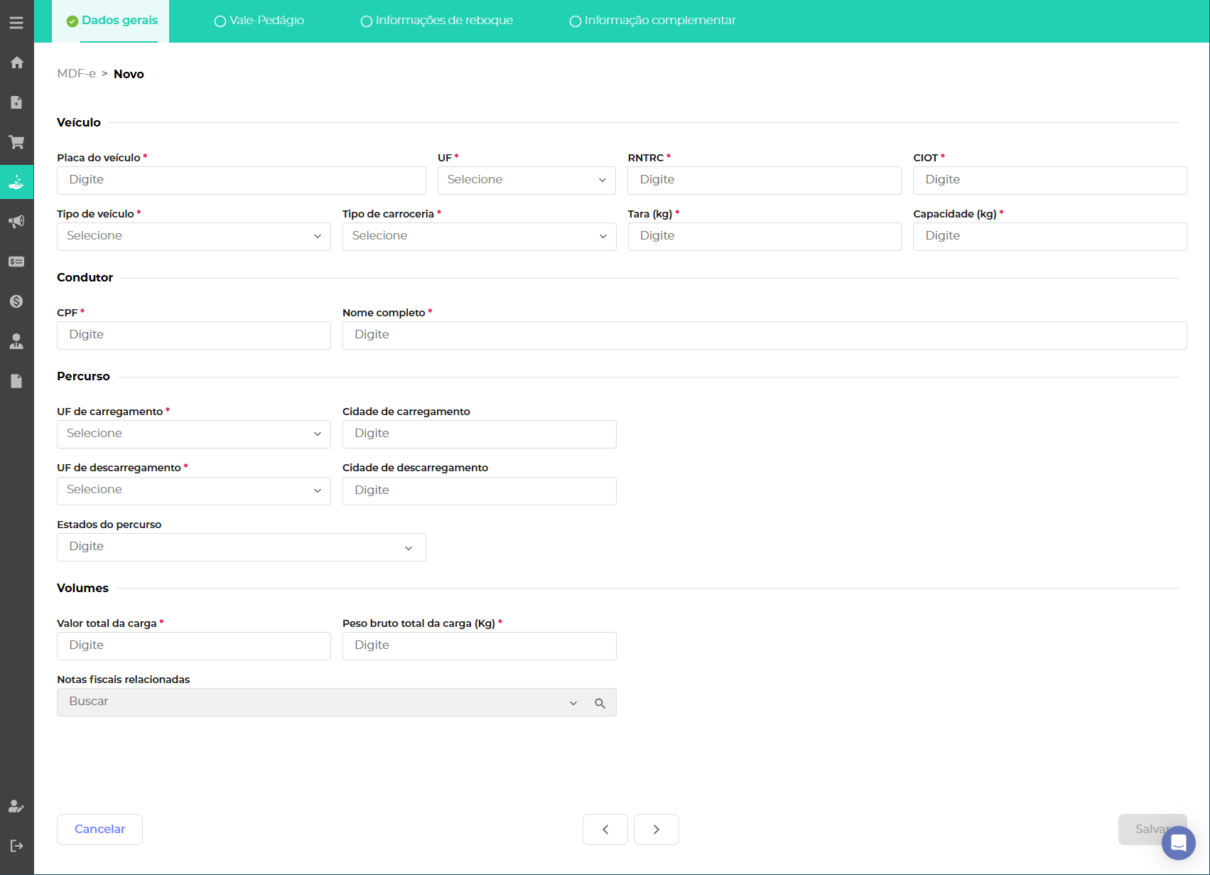Go to next step arrow button
Screen dimensions: 1210x875
[x=656, y=829]
